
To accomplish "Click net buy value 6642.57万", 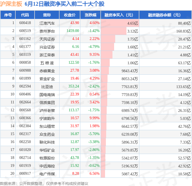I will point(130,126).
